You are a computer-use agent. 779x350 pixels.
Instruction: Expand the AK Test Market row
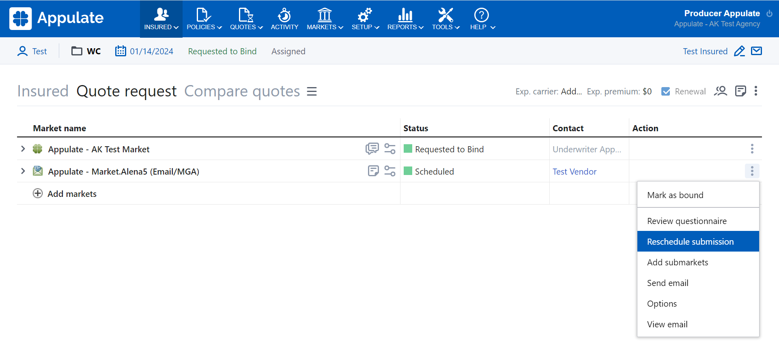click(23, 149)
